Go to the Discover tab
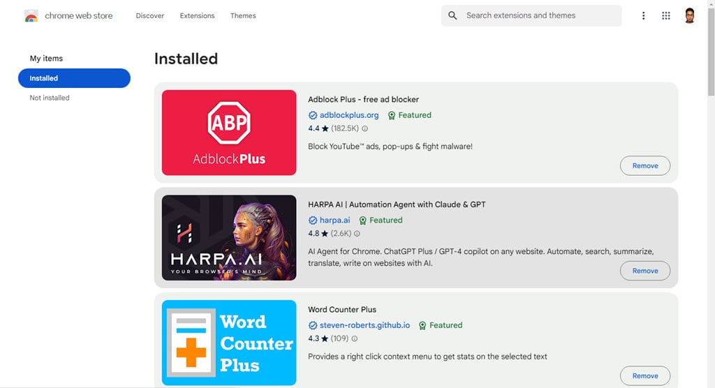The height and width of the screenshot is (388, 715). 150,15
